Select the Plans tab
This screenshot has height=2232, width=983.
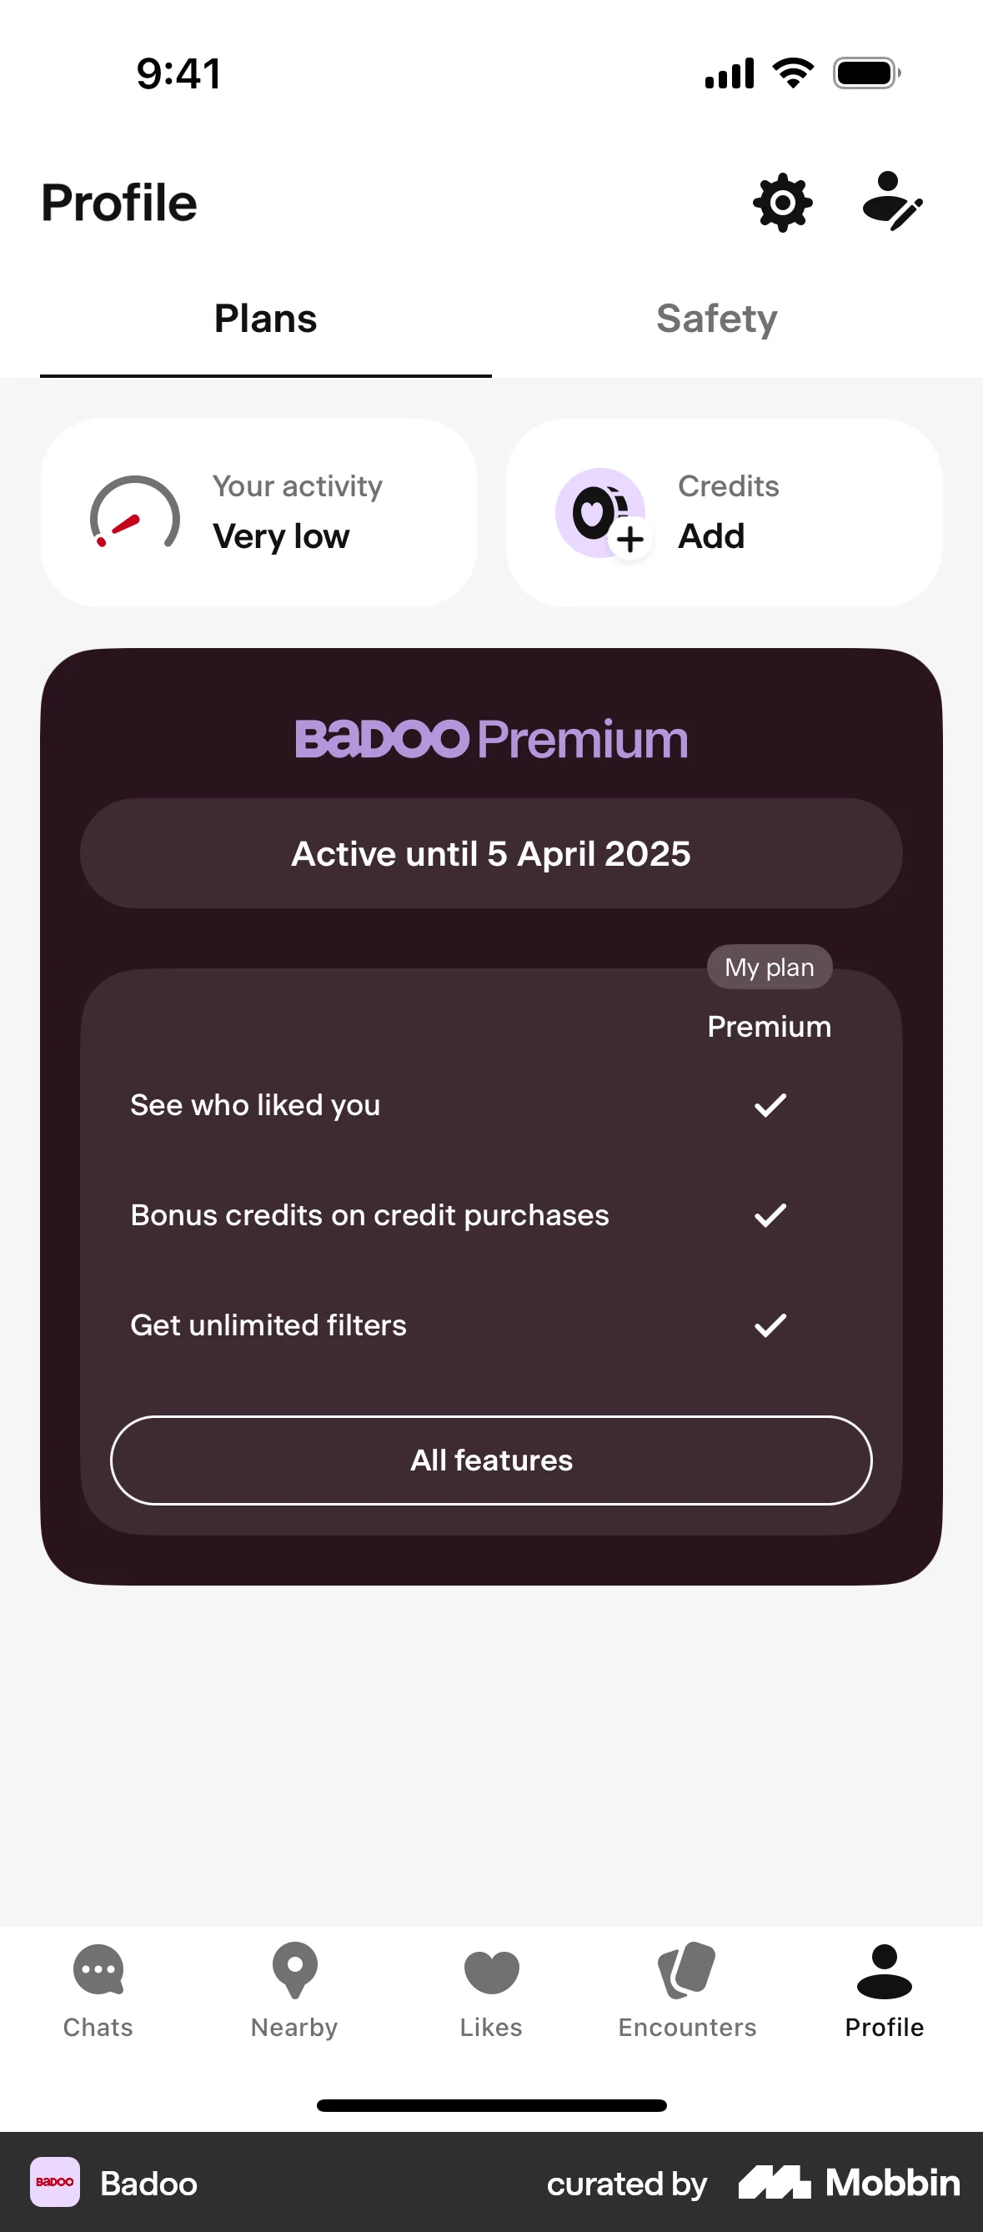pos(265,318)
